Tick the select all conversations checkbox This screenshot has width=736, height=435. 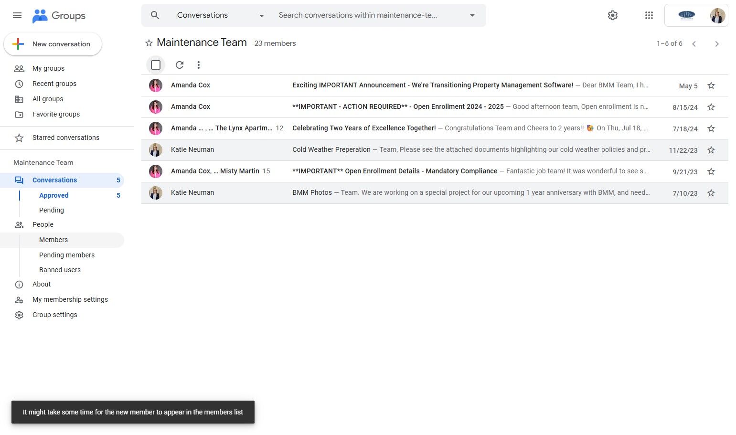pyautogui.click(x=156, y=65)
